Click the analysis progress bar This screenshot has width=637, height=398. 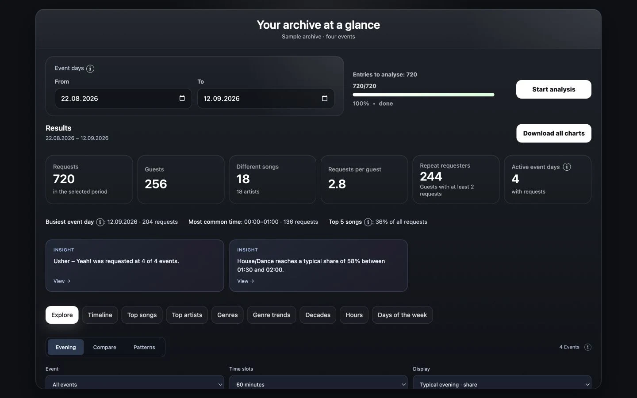(x=423, y=95)
